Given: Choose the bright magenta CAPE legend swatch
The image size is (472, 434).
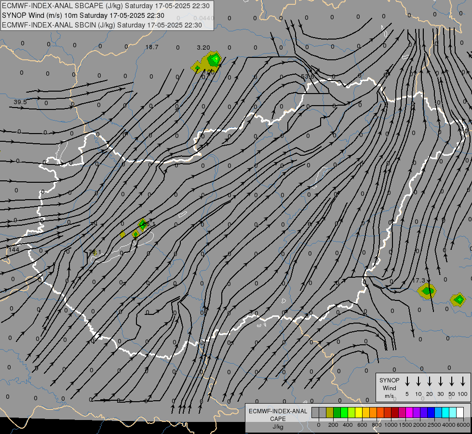Looking at the screenshot, I should 409,412.
